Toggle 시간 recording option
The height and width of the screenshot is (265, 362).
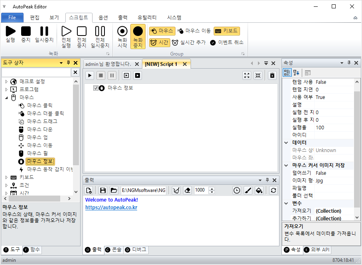point(159,43)
